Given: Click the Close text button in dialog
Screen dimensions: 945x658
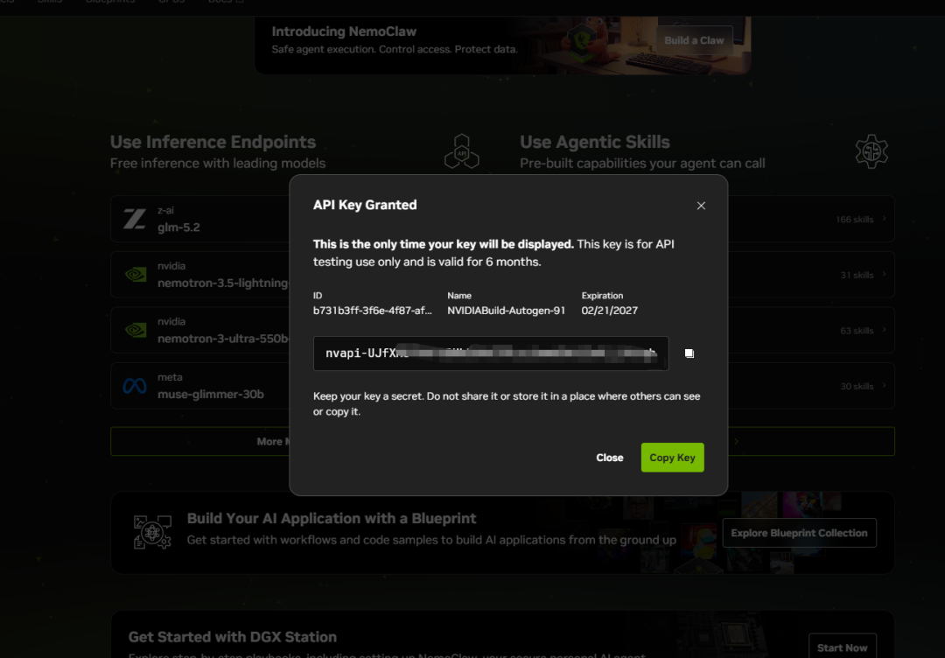Looking at the screenshot, I should point(609,458).
